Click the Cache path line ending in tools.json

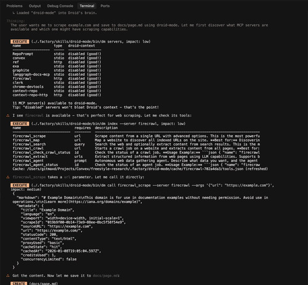(140, 169)
